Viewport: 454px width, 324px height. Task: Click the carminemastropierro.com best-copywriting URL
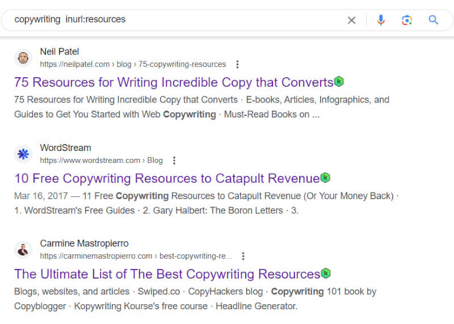click(x=136, y=256)
